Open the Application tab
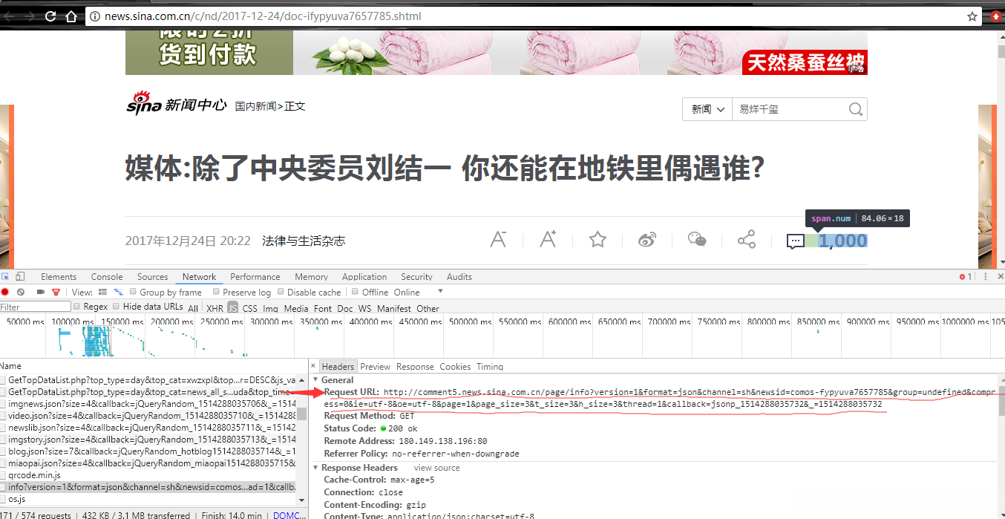Screen dimensions: 1005x519 coord(364,276)
